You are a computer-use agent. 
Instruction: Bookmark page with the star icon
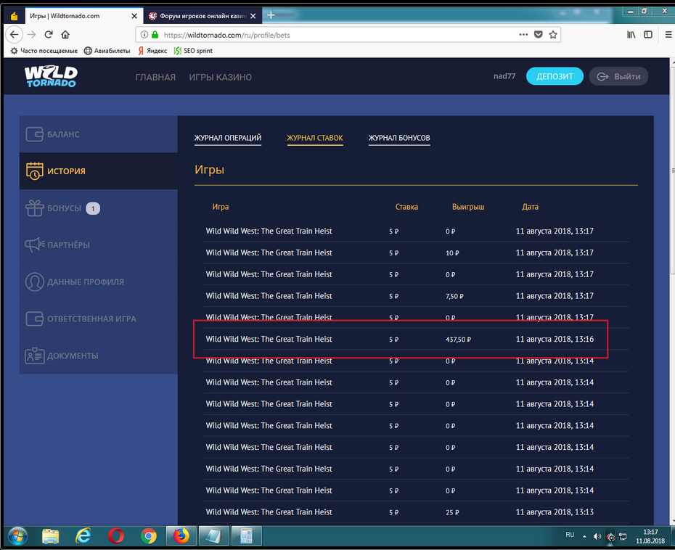point(553,34)
